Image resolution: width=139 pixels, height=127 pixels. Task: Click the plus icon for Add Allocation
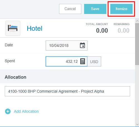(x=8, y=111)
